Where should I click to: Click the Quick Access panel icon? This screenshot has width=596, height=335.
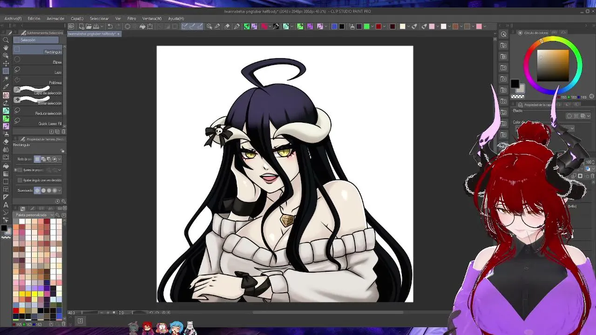503,34
